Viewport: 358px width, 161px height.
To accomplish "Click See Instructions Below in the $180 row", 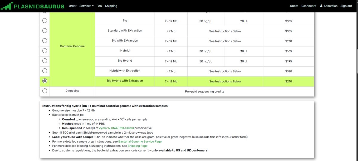I will pyautogui.click(x=225, y=71).
